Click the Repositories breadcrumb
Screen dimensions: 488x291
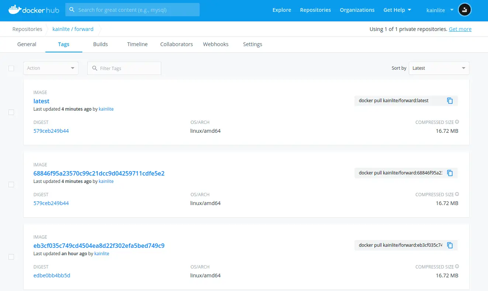pyautogui.click(x=27, y=29)
